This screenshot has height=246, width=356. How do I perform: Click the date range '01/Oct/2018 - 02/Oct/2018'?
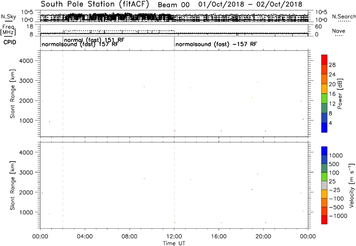pos(250,4)
